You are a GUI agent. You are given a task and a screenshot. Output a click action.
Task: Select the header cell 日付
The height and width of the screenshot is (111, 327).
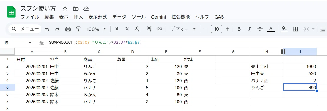click(x=32, y=59)
